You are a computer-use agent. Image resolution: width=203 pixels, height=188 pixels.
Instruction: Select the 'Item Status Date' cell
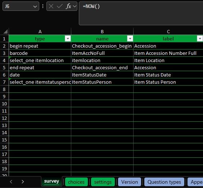click(x=168, y=75)
